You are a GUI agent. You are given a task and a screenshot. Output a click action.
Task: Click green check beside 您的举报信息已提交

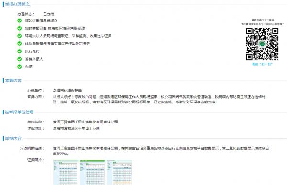20,21
